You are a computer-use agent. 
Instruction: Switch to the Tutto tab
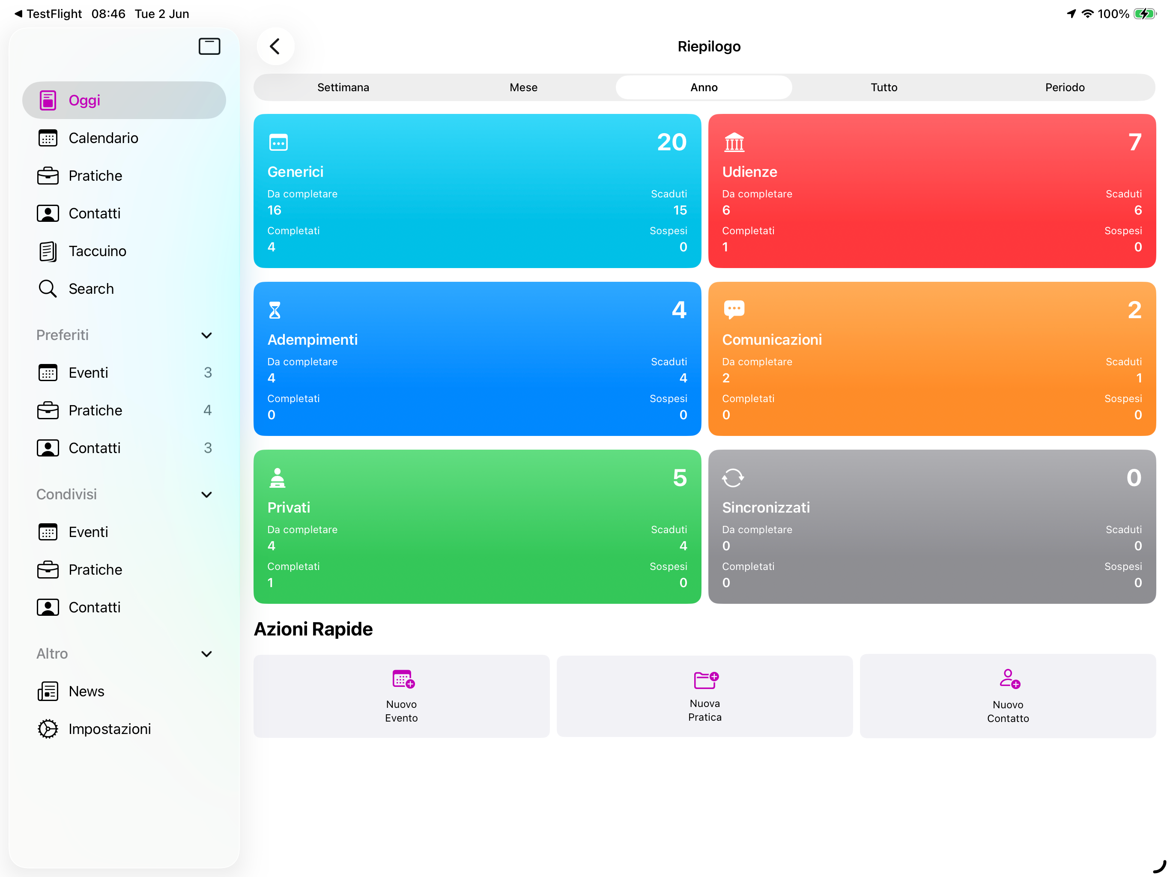point(884,87)
